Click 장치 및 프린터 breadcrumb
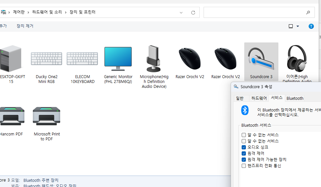Viewport: 321px width, 187px height. point(83,12)
